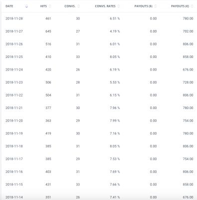197x200 pixels.
Task: Select the 2018-11-27 date cell
Action: pos(14,31)
